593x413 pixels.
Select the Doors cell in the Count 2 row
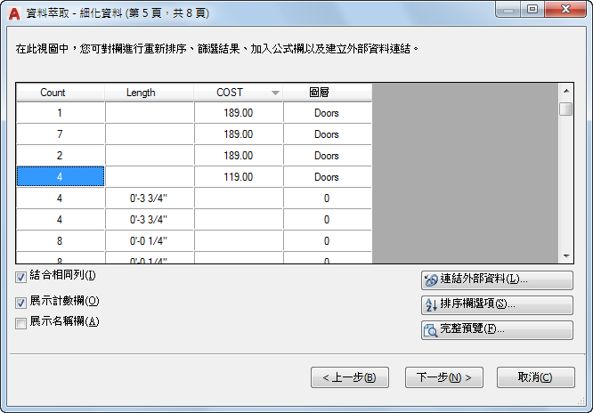pos(328,156)
